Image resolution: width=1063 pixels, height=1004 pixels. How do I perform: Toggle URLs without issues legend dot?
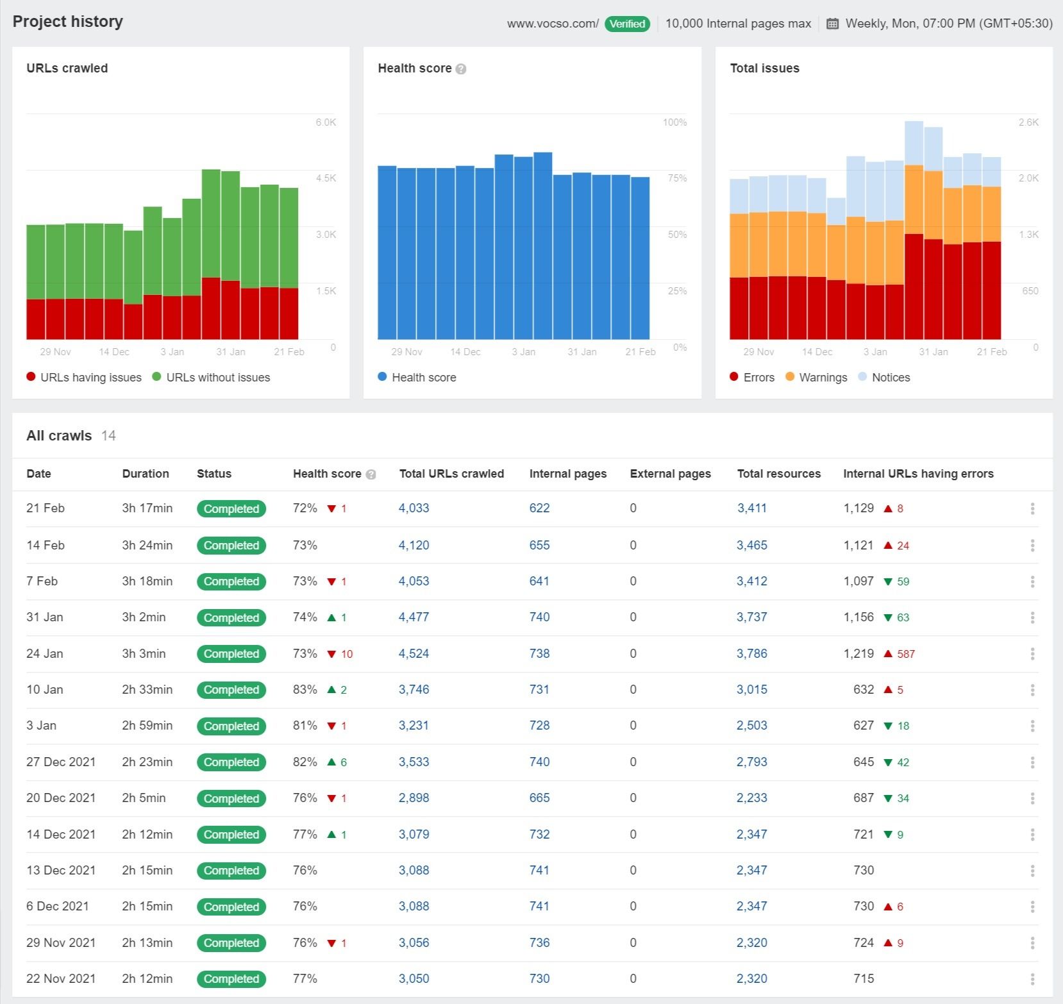156,376
